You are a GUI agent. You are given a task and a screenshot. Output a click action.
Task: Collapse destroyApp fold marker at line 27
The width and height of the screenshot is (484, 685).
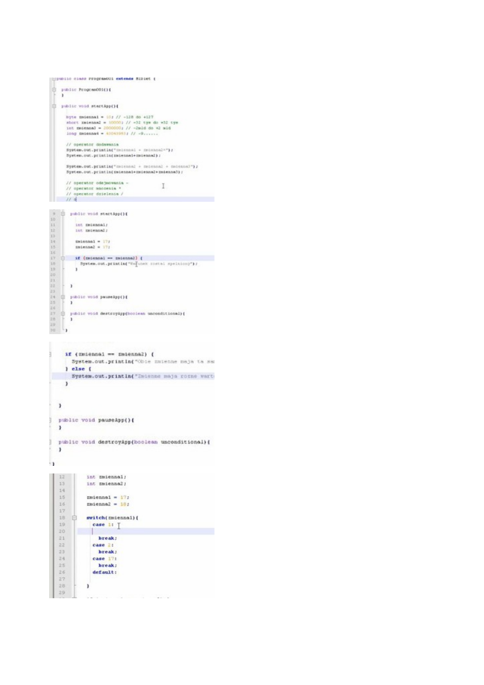pyautogui.click(x=63, y=313)
